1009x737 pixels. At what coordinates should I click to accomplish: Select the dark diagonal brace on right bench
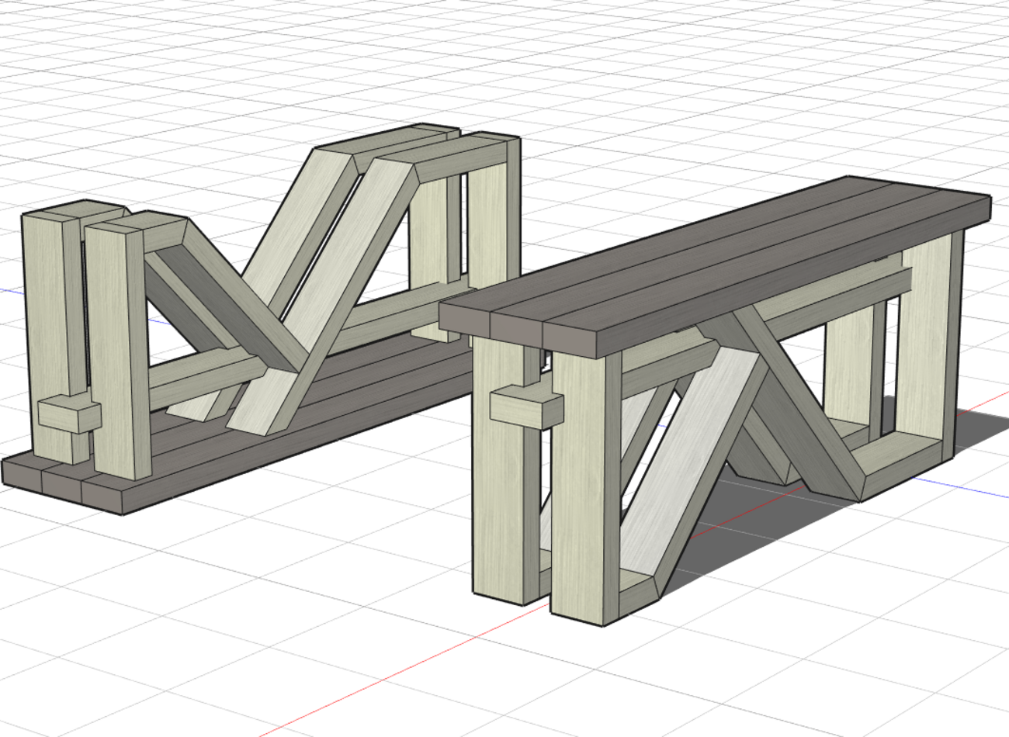[799, 419]
